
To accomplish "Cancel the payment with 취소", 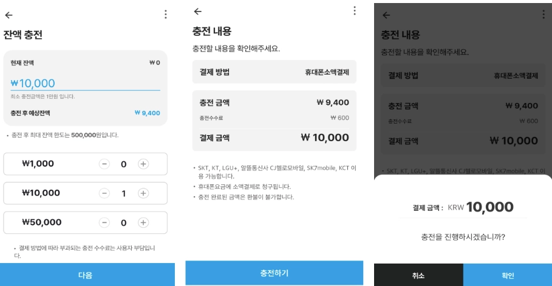I will (418, 275).
